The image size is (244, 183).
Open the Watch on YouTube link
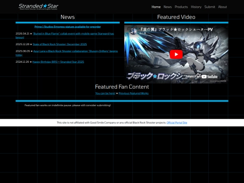pyautogui.click(x=202, y=76)
